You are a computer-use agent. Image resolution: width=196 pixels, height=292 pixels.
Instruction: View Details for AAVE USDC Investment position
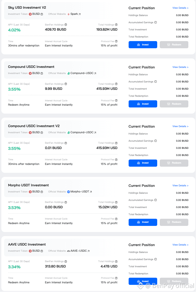pyautogui.click(x=180, y=245)
